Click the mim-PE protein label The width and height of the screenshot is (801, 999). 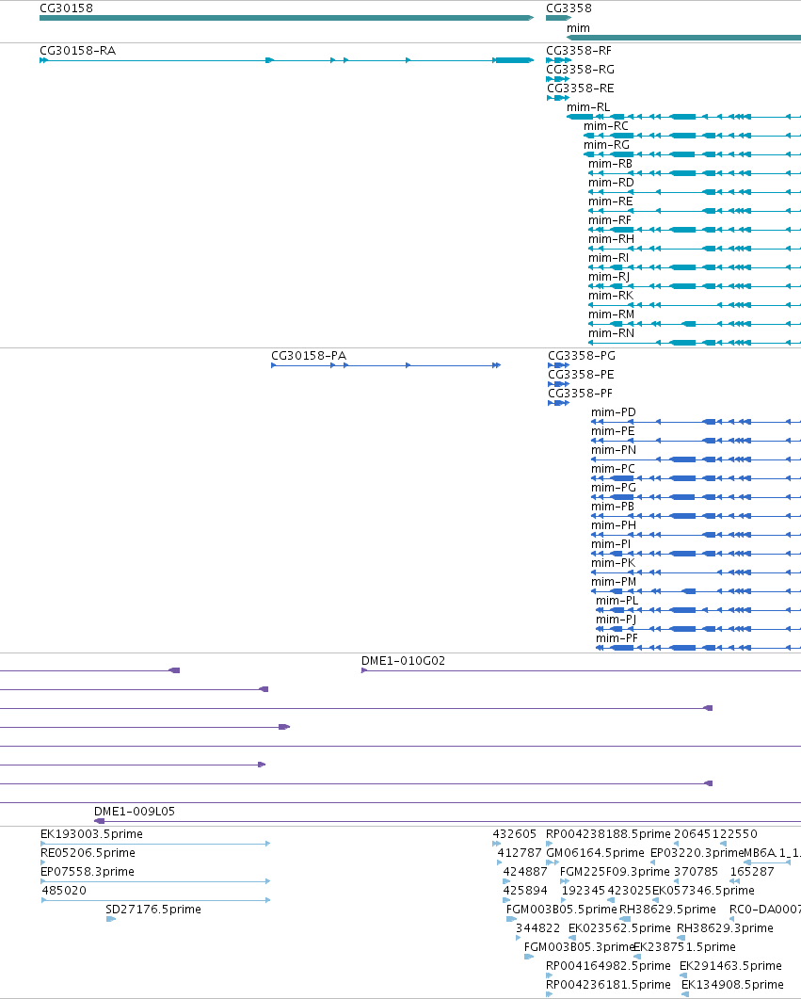[613, 431]
